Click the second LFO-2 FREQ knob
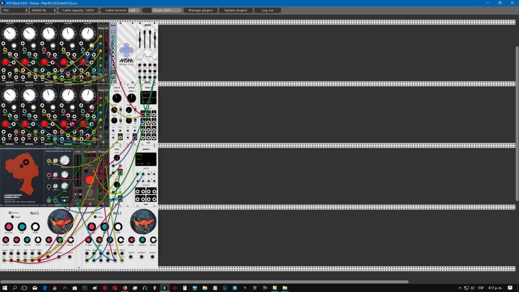Screen dimensions: 519x292 tap(131, 98)
